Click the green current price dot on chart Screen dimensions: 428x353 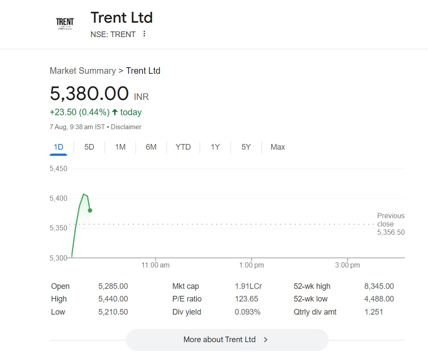90,210
